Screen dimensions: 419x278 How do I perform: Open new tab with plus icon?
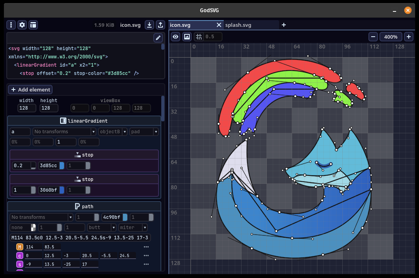[283, 25]
